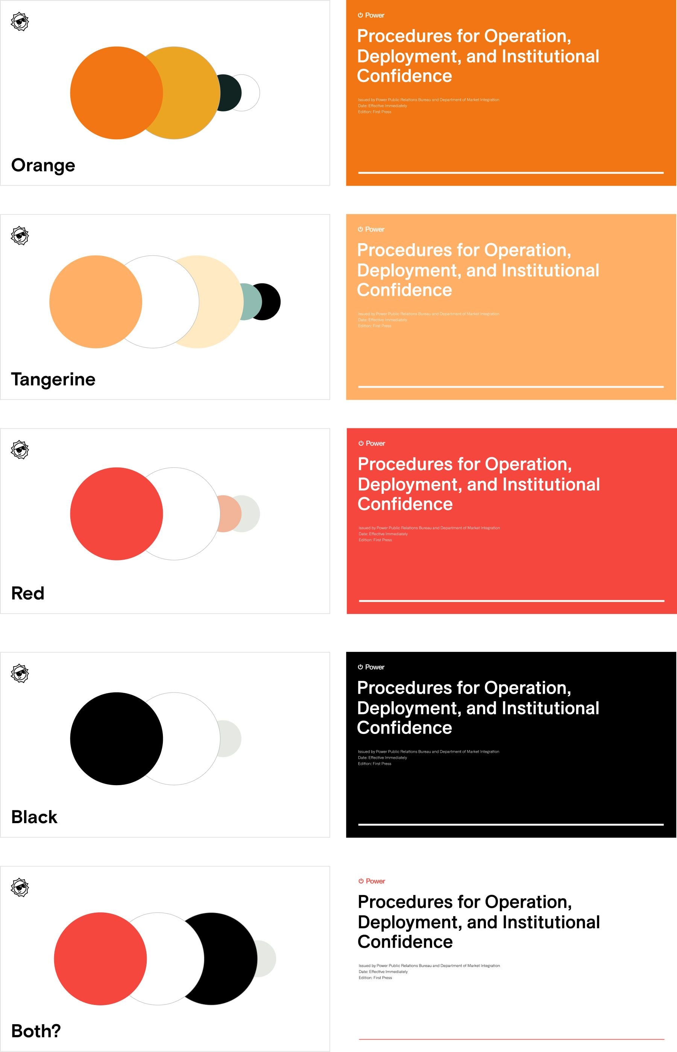This screenshot has width=677, height=1052.
Task: Open the red cover slide thumbnail title
Action: click(x=478, y=484)
